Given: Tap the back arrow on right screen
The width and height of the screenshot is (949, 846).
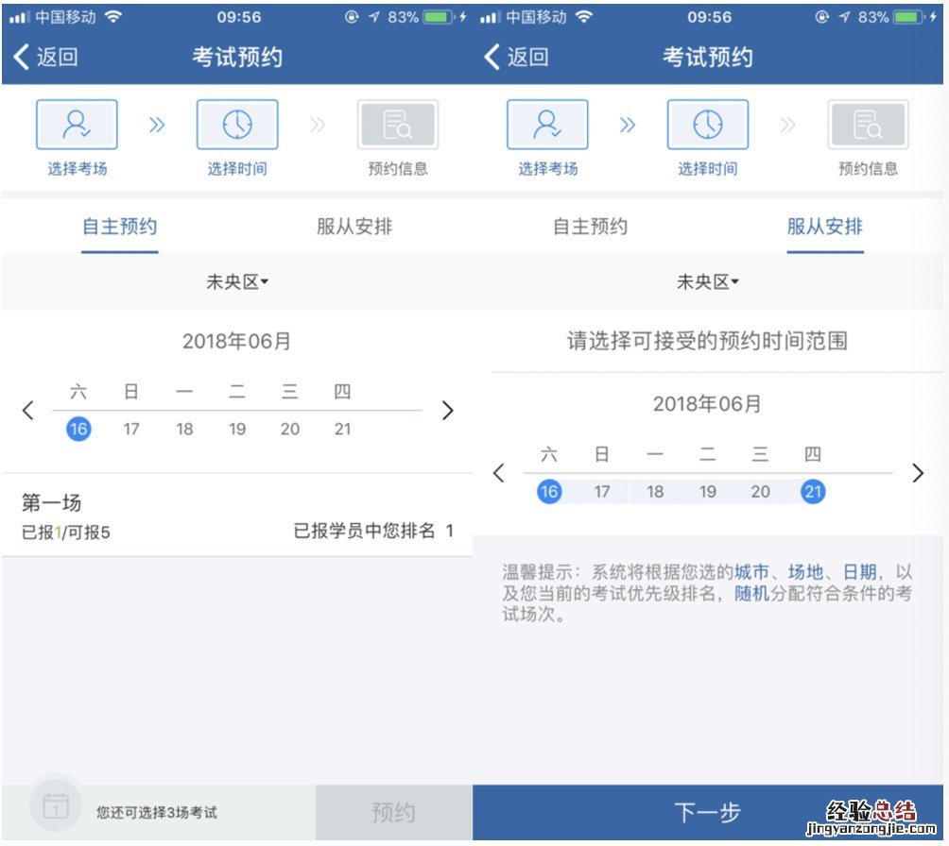Looking at the screenshot, I should [491, 57].
